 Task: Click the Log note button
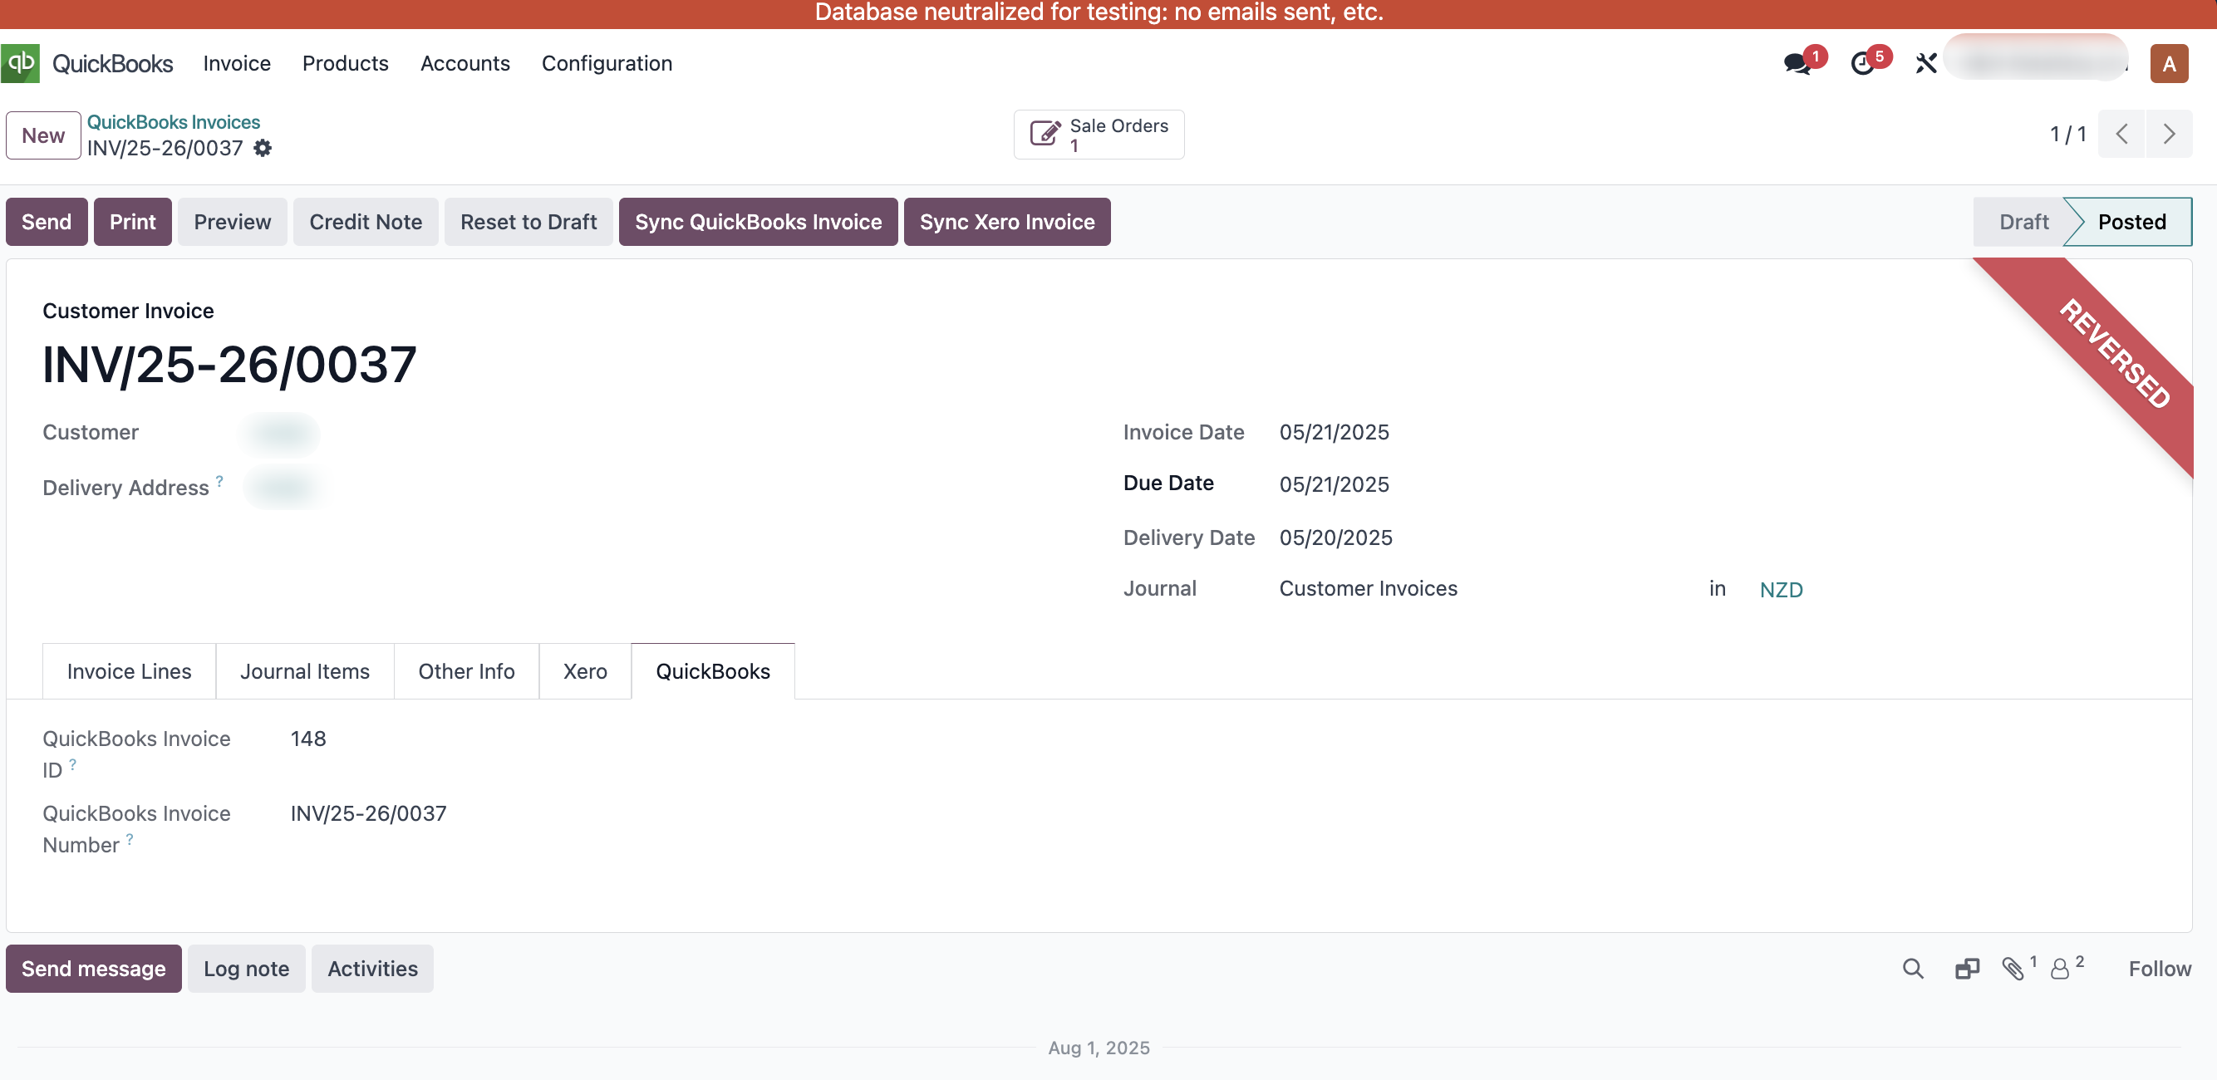point(246,969)
